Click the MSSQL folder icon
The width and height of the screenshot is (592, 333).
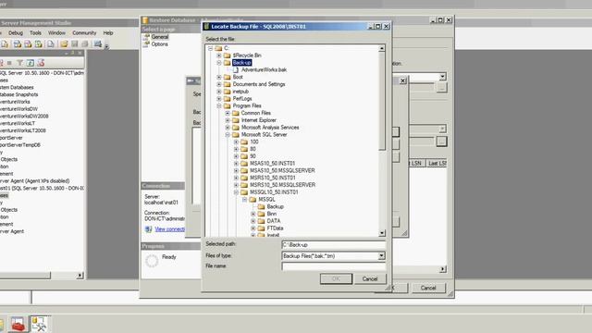253,200
